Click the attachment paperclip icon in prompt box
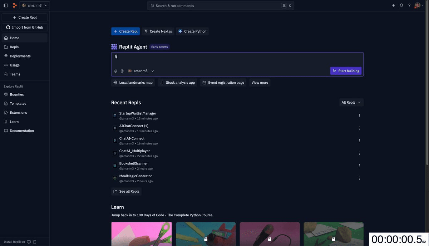 (x=122, y=70)
